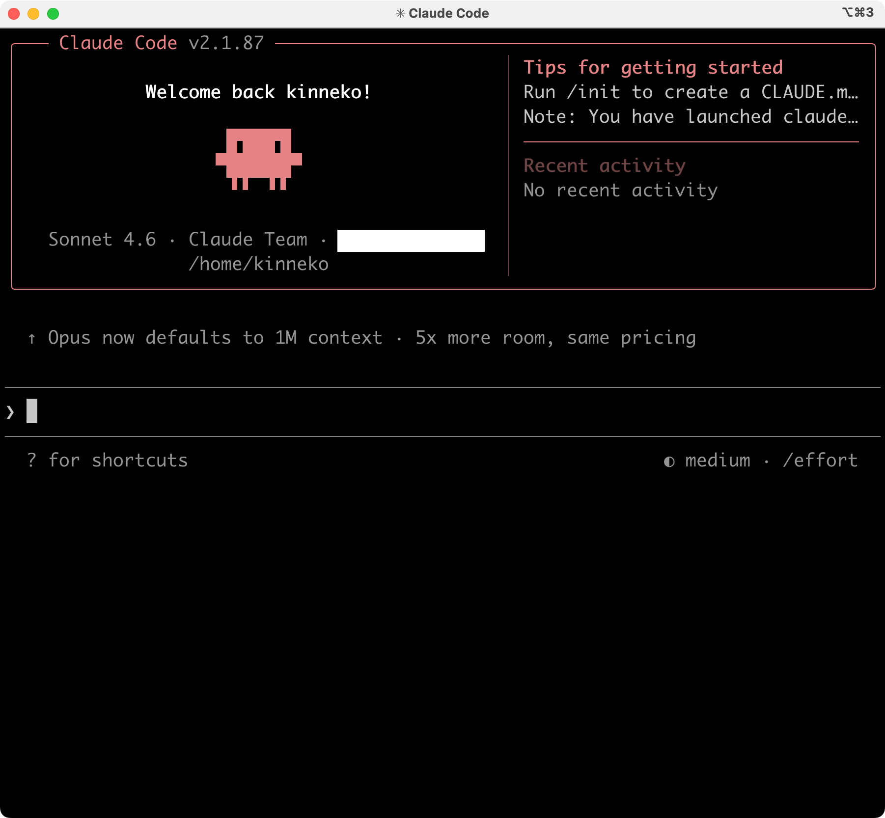Click the pink Claude pixel mascot
885x818 pixels.
(259, 159)
